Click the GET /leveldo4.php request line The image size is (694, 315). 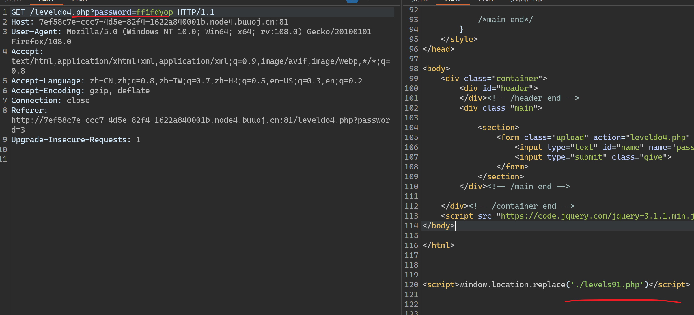(113, 12)
